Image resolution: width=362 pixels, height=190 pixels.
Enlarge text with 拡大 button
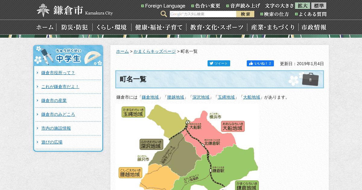[302, 6]
